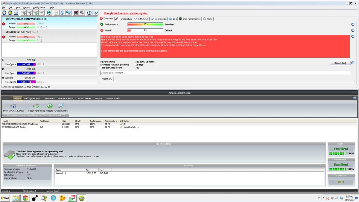Switch to the Information tab
The height and width of the screenshot is (202, 359).
[159, 19]
